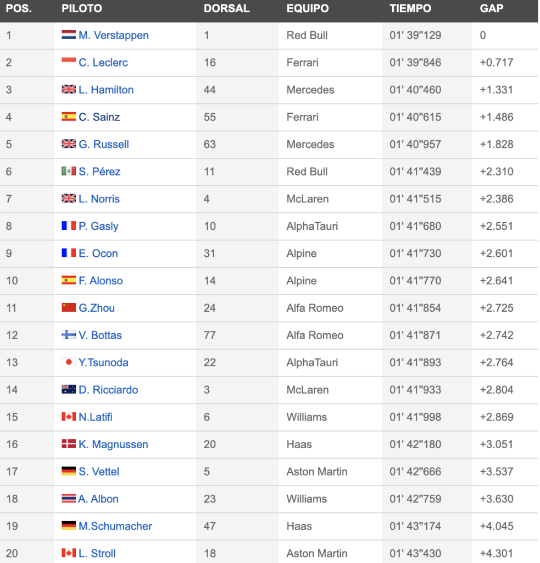
Task: Select the P. Gasly link
Action: coord(98,226)
